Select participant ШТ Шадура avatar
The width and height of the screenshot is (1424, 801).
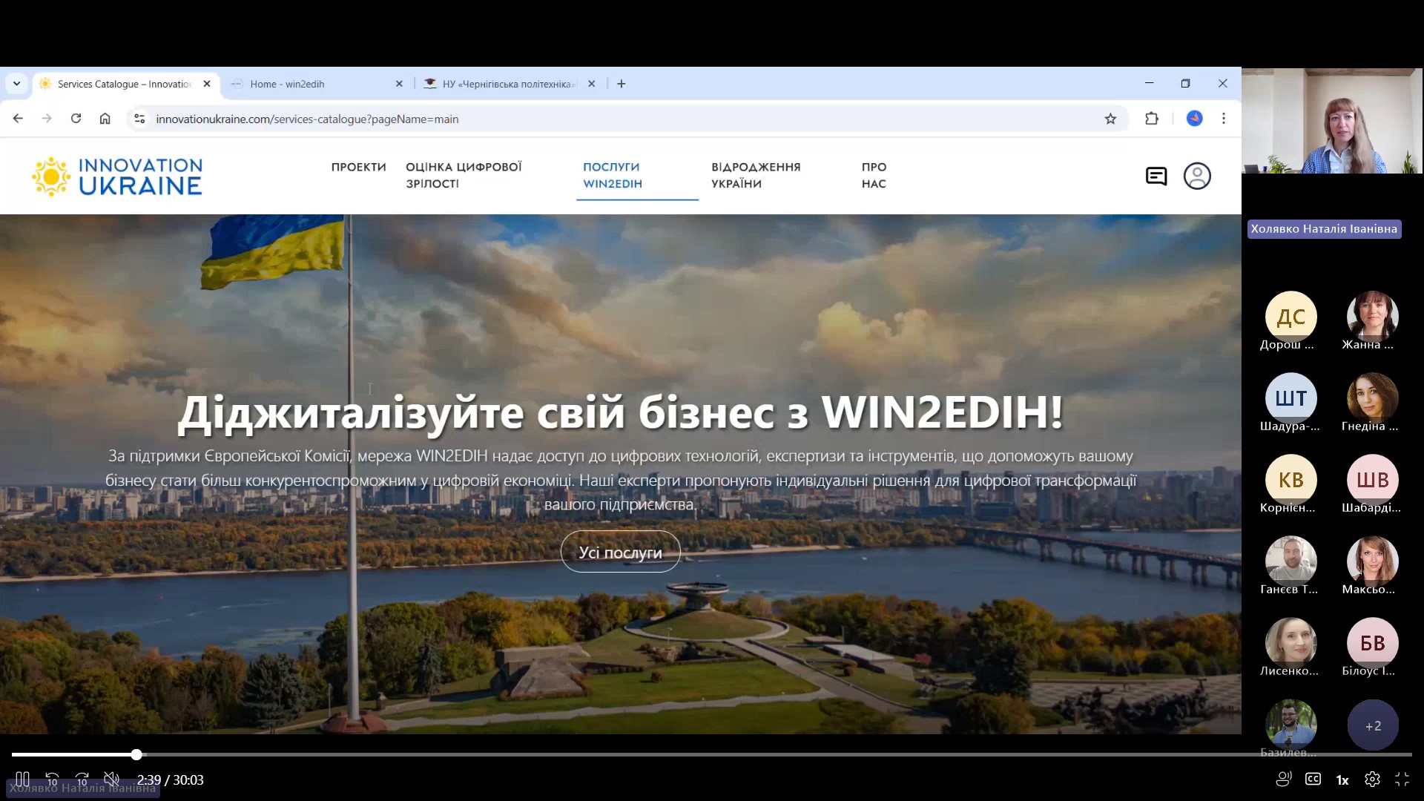coord(1291,398)
